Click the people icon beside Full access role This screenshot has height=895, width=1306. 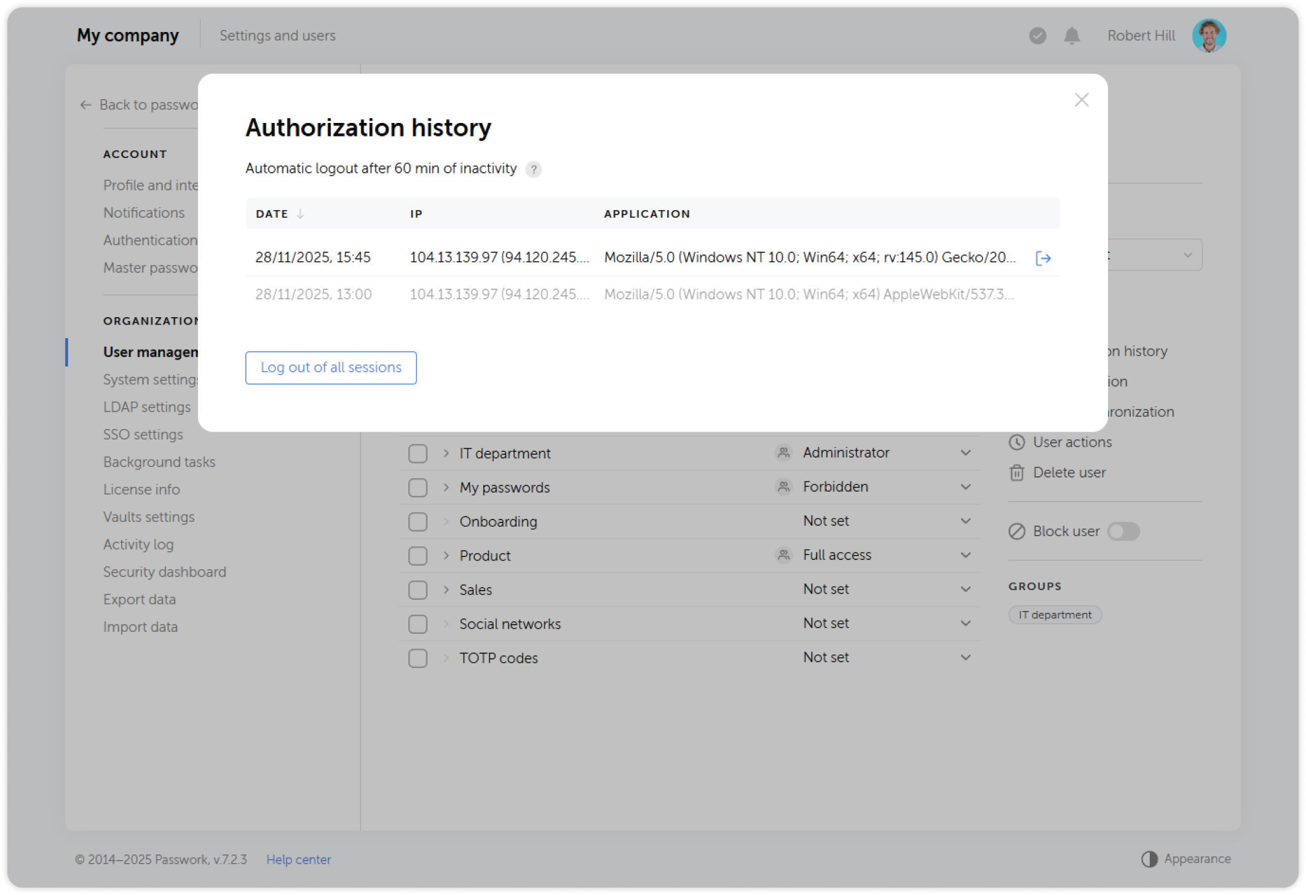(783, 554)
